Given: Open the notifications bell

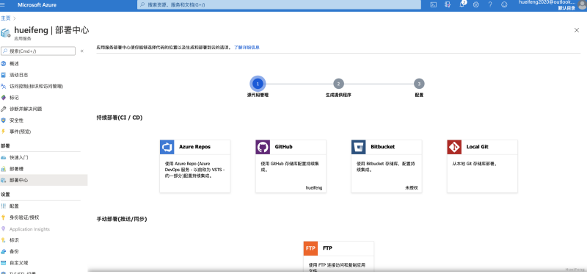Looking at the screenshot, I should [462, 5].
